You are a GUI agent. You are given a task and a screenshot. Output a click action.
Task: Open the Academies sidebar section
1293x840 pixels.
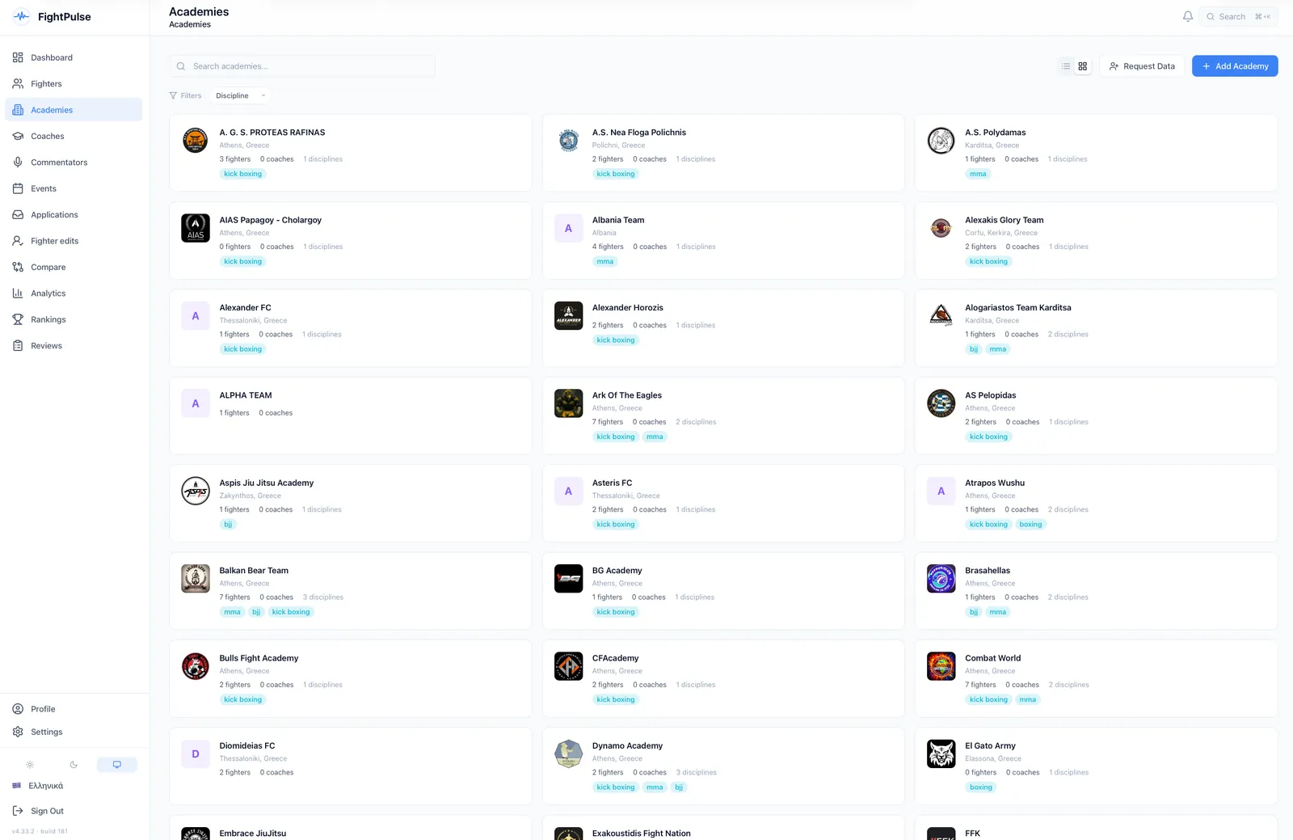74,110
